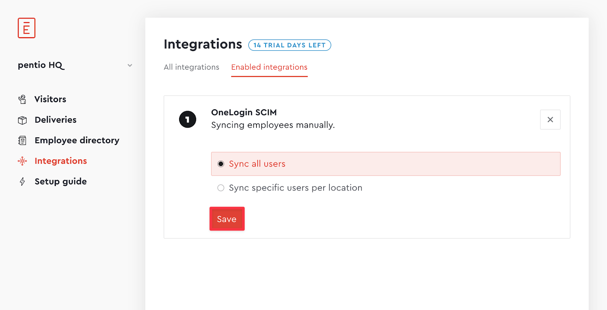Image resolution: width=607 pixels, height=310 pixels.
Task: Go to Employee directory page
Action: pyautogui.click(x=77, y=140)
